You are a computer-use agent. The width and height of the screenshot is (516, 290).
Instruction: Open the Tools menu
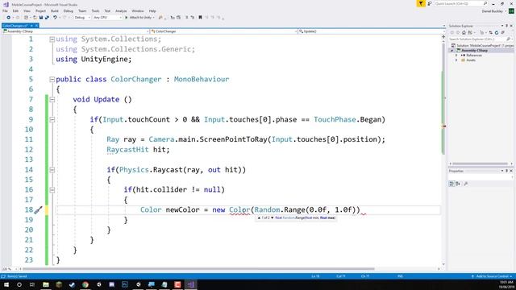[x=95, y=10]
